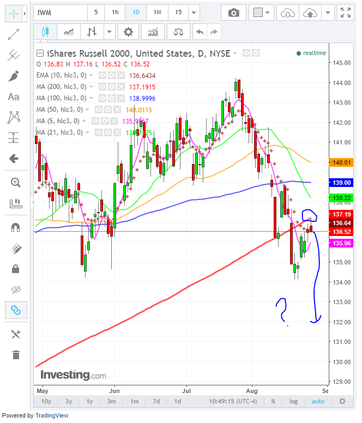Switch to the 1D interval
This screenshot has height=423, width=362.
pyautogui.click(x=136, y=13)
